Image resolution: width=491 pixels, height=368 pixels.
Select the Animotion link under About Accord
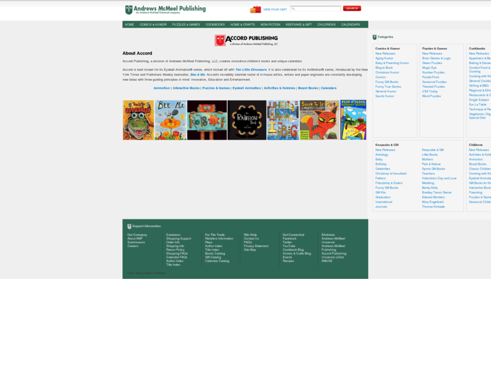point(161,88)
